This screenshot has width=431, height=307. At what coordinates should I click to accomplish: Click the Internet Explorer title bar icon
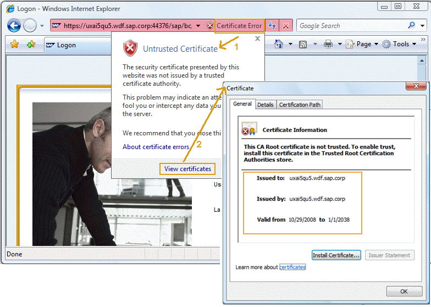(10, 9)
